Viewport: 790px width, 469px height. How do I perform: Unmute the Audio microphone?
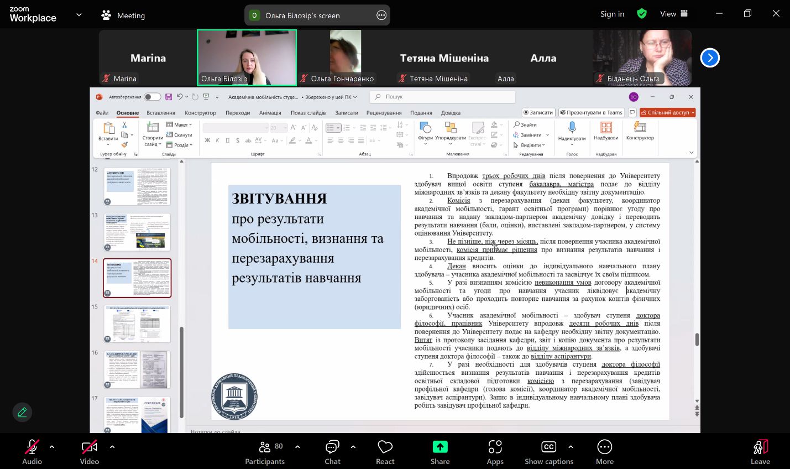[32, 452]
